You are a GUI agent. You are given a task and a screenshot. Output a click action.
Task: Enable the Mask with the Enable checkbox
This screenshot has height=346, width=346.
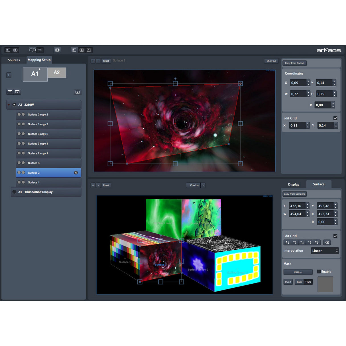(x=319, y=271)
